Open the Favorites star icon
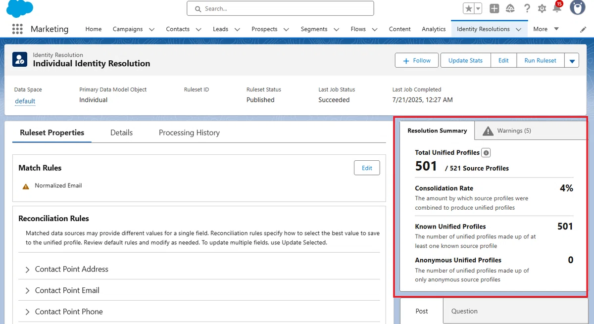594x324 pixels. pyautogui.click(x=468, y=8)
